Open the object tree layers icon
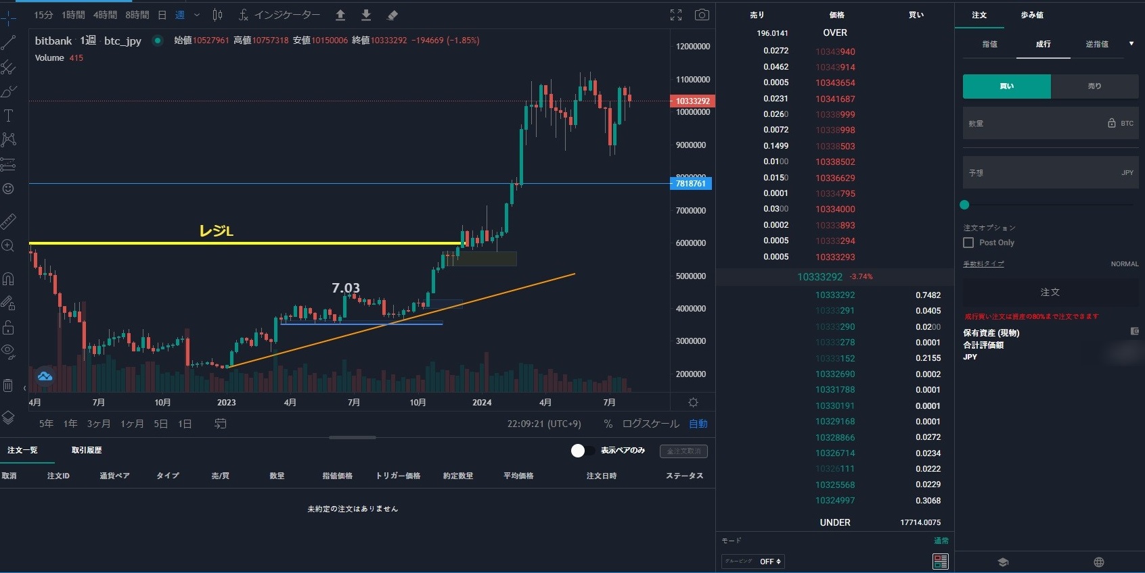This screenshot has height=573, width=1145. tap(8, 418)
